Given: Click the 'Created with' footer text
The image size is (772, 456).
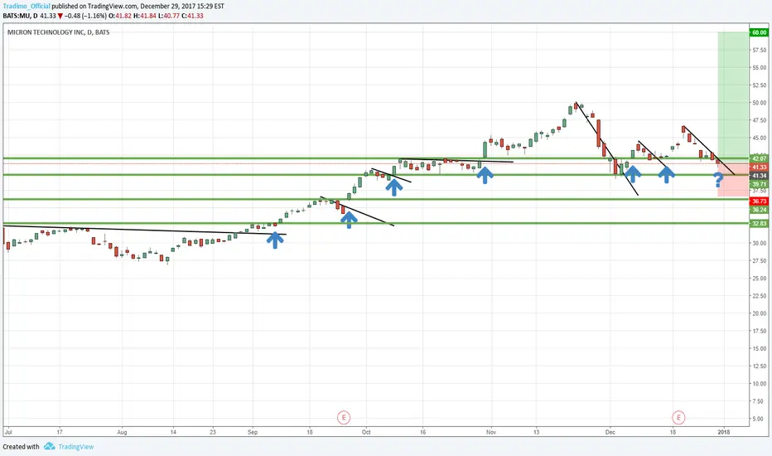Looking at the screenshot, I should click(22, 447).
